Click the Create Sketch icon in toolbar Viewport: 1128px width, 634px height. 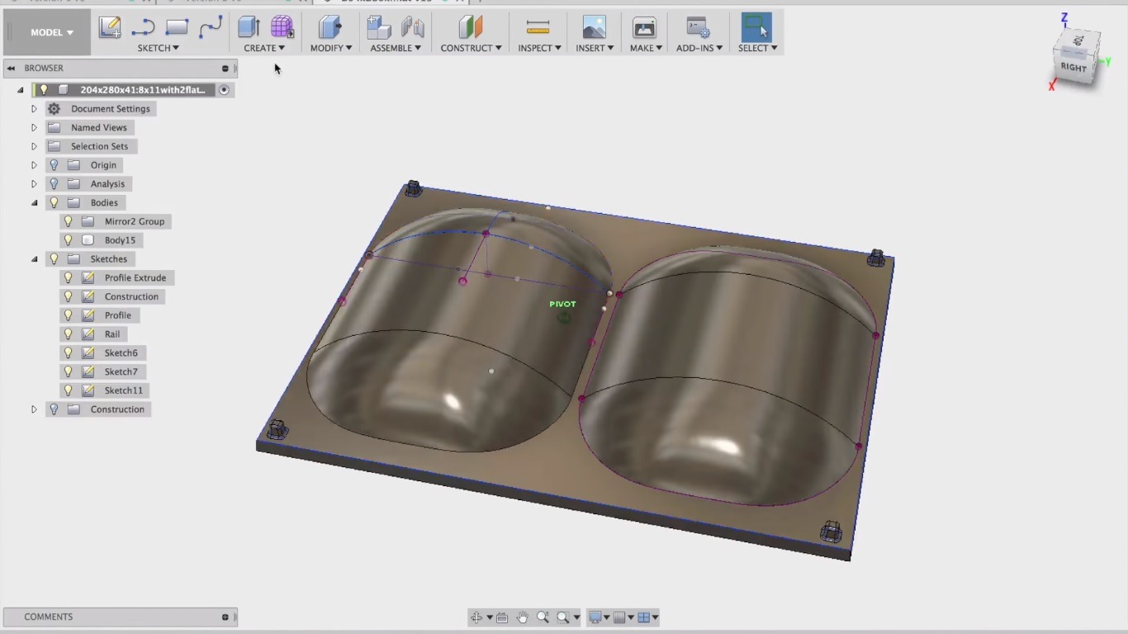(x=110, y=27)
